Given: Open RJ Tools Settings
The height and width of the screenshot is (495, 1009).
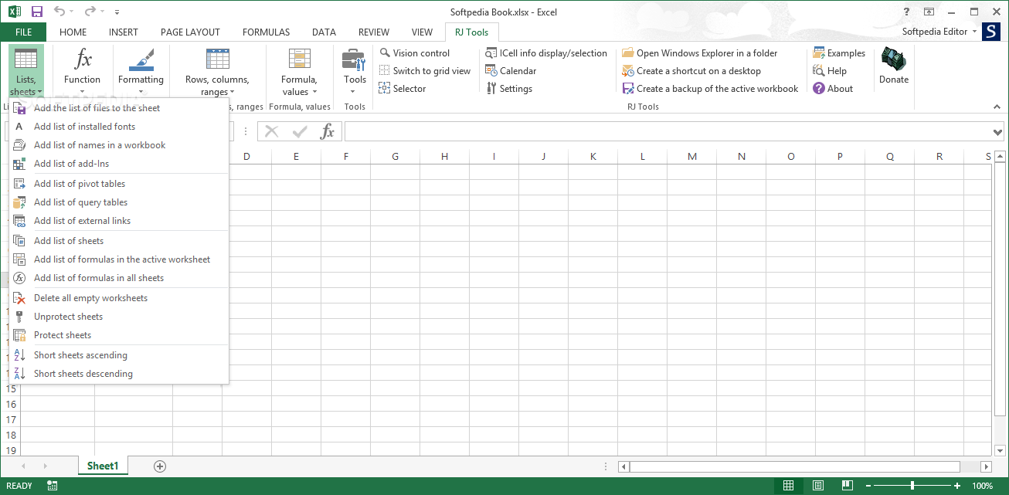Looking at the screenshot, I should coord(509,89).
